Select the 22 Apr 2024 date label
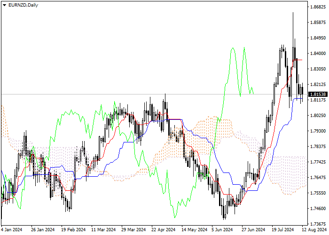The height and width of the screenshot is (235, 329). click(x=164, y=230)
